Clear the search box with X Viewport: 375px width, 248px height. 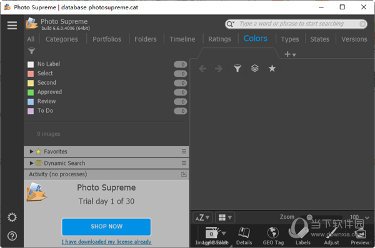pyautogui.click(x=362, y=24)
